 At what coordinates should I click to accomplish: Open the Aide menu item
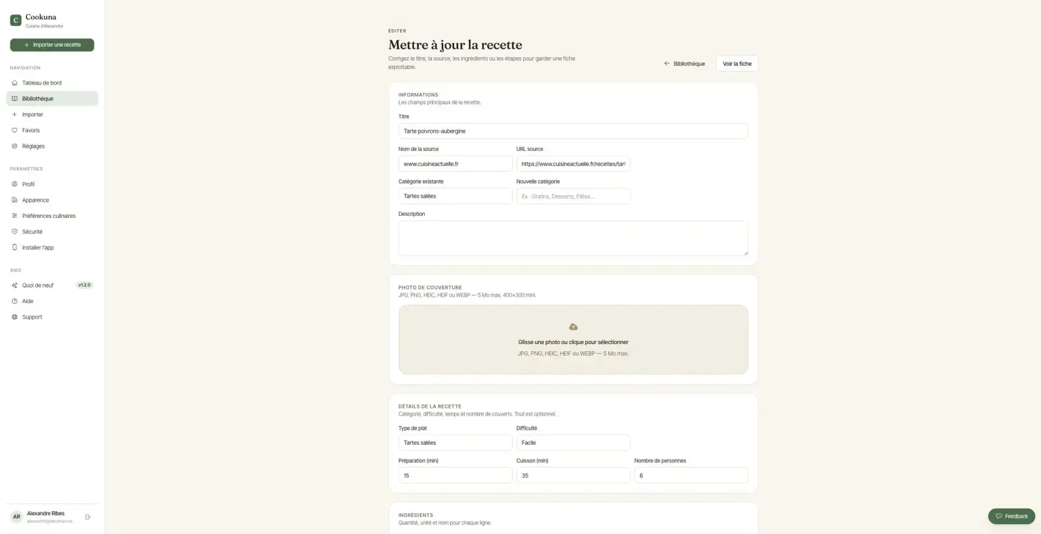coord(52,301)
